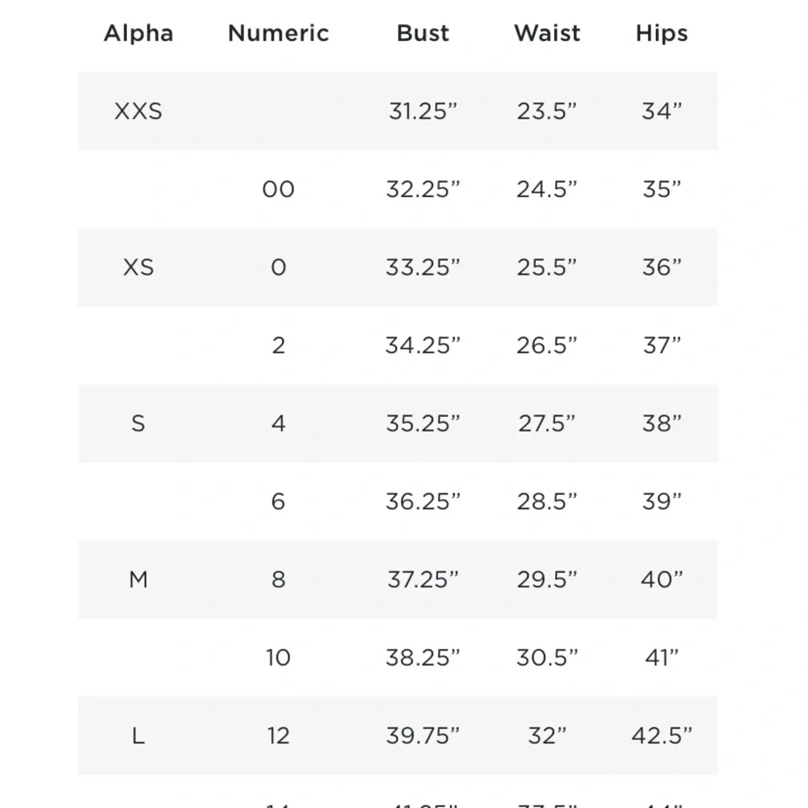Screen dimensions: 808x808
Task: Click the 00 numeric size cell
Action: tap(278, 190)
